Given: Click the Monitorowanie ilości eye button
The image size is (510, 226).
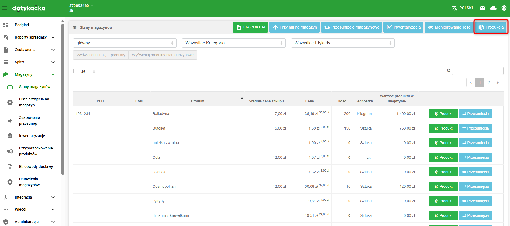Looking at the screenshot, I should coord(450,27).
